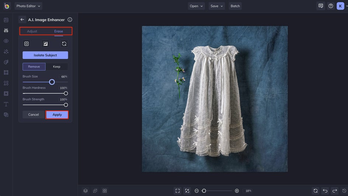The image size is (348, 196).
Task: Show A.I. Image Enhancer info
Action: click(x=70, y=20)
